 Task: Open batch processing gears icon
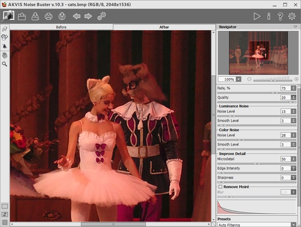[x=101, y=16]
